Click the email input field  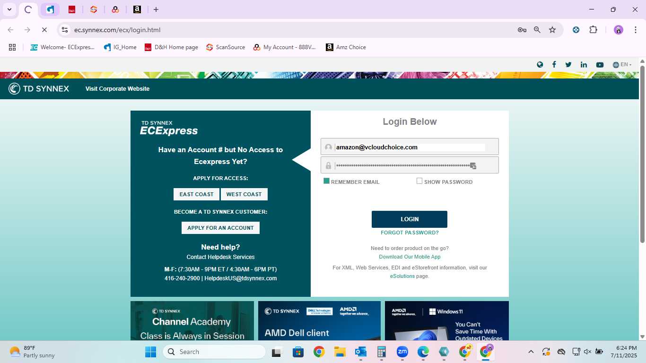tap(410, 147)
